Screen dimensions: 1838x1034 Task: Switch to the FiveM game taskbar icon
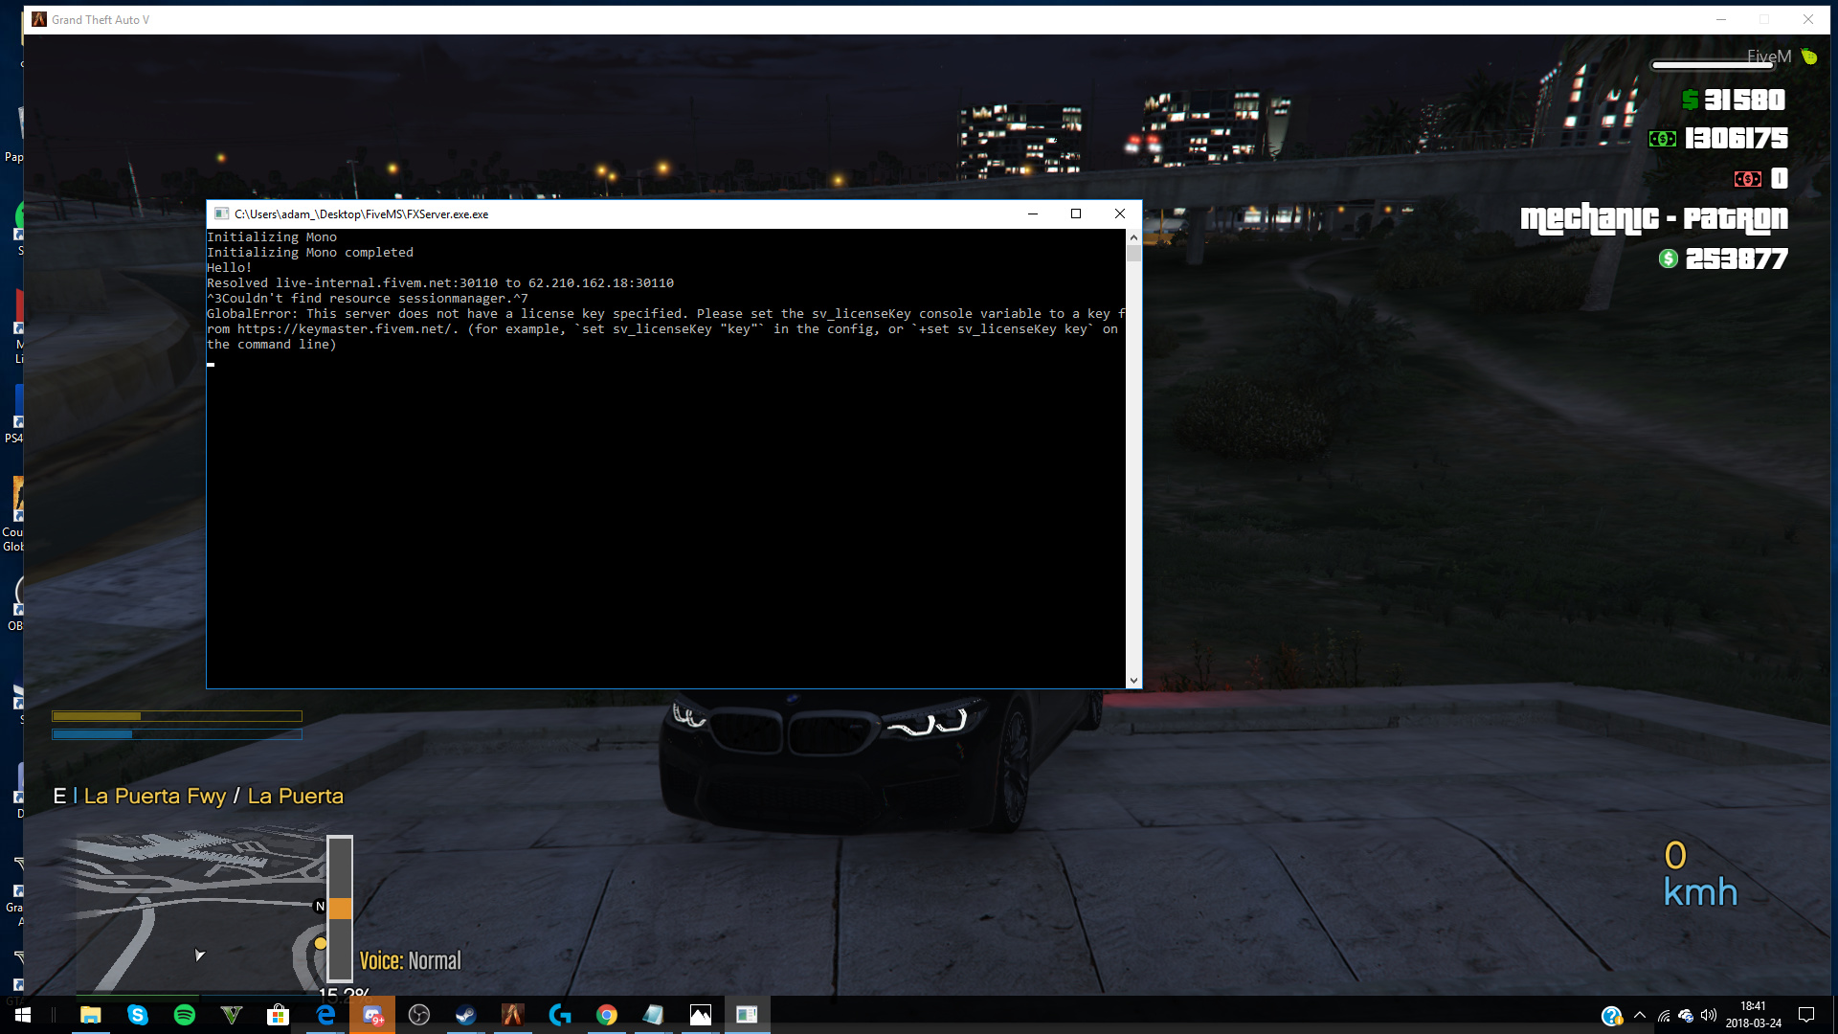[513, 1015]
